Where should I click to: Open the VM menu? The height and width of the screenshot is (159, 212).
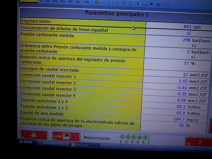tap(71, 1)
